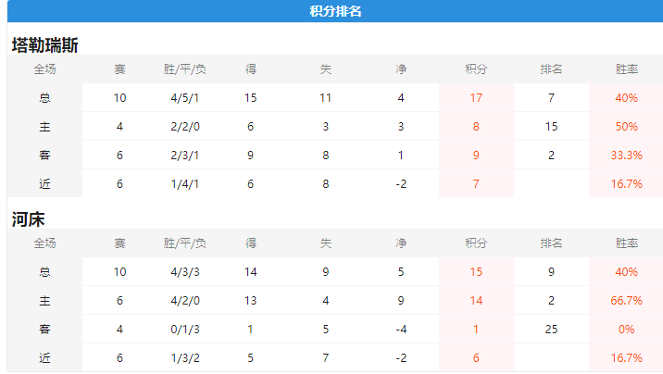
Task: Click the 积分排名 blue header bar
Action: coord(335,11)
